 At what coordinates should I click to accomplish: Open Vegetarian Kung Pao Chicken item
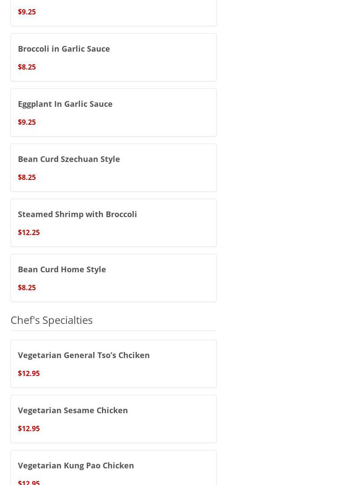click(x=76, y=465)
